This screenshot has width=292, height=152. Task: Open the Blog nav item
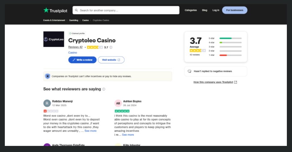[205, 10]
